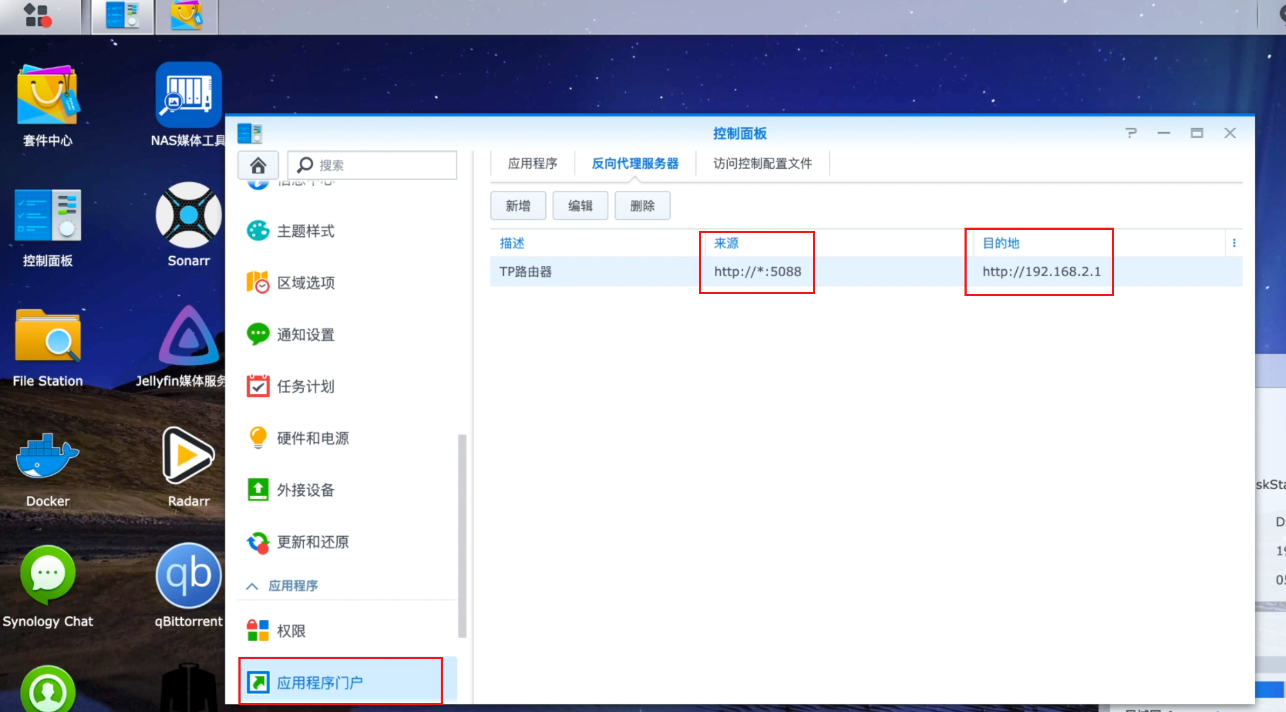Click the main menu icon in taskbar

point(39,15)
